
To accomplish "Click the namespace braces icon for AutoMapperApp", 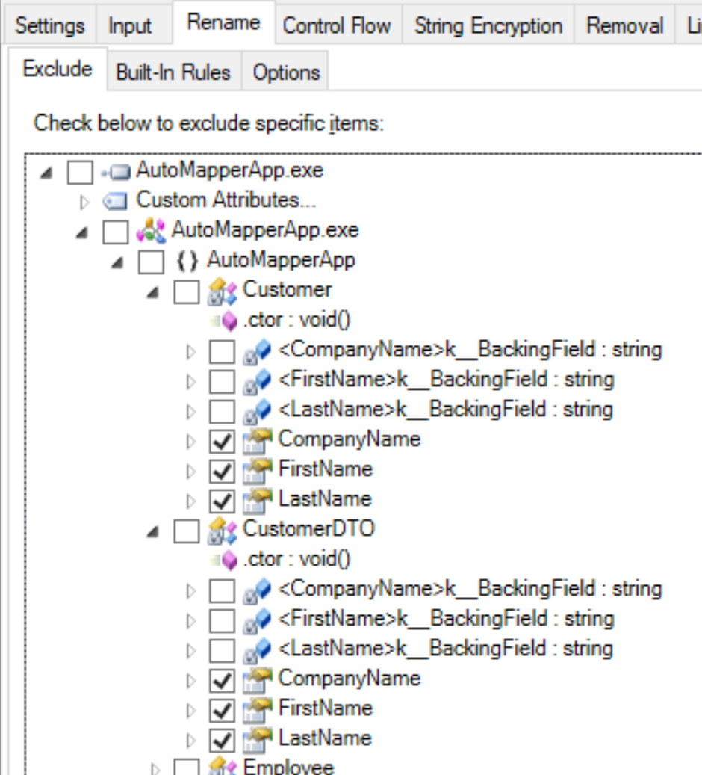I will click(x=187, y=261).
